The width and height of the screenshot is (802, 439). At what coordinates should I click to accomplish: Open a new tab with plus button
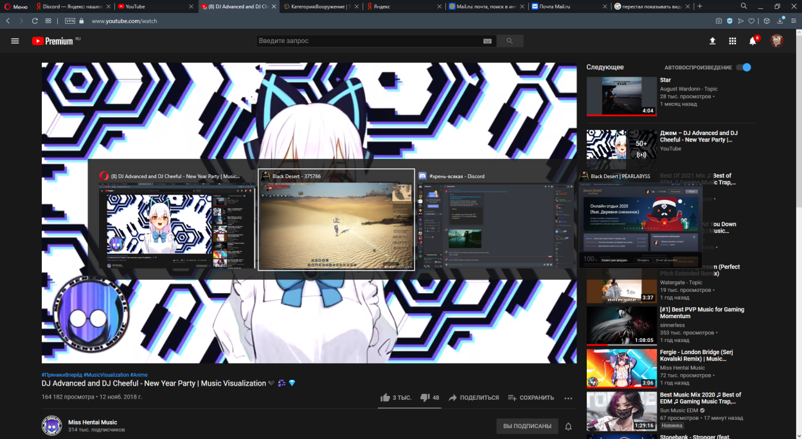click(x=700, y=6)
